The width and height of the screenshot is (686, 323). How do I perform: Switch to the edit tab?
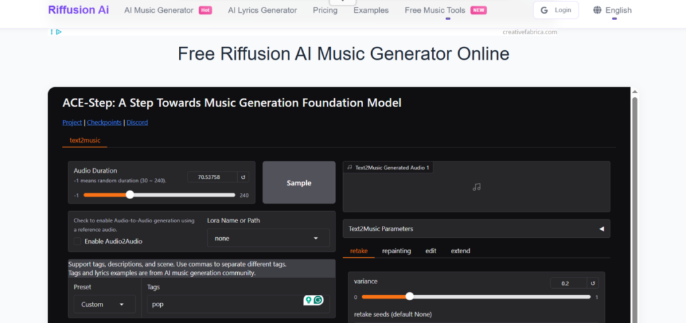[x=431, y=251]
